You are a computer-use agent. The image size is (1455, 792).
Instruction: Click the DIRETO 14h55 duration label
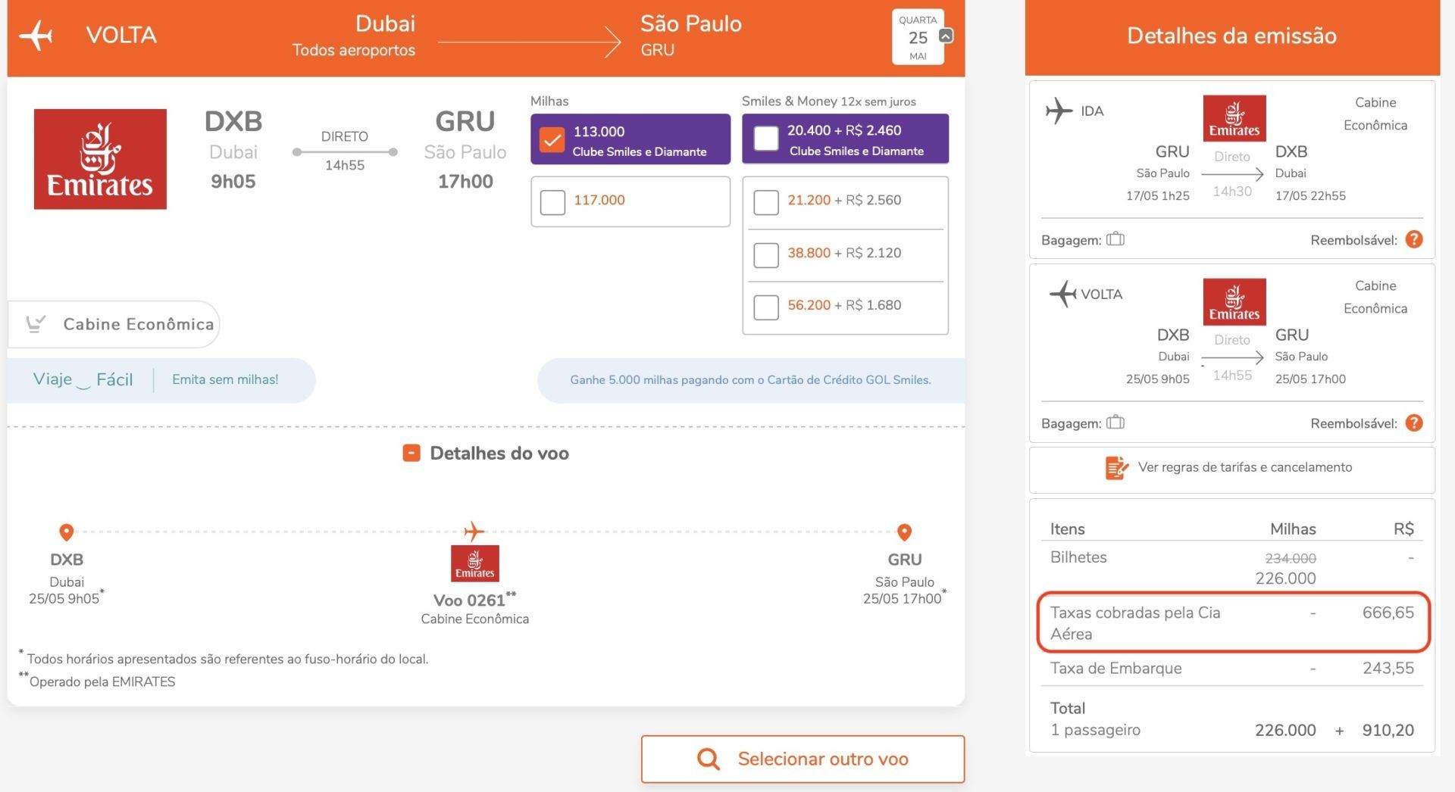coord(345,151)
